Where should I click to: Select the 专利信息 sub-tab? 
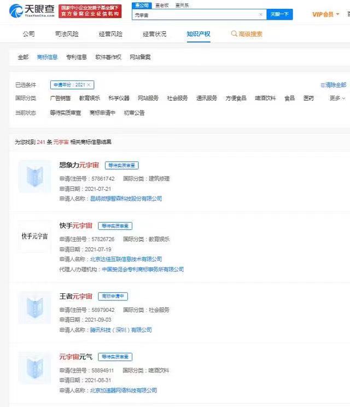pyautogui.click(x=77, y=57)
